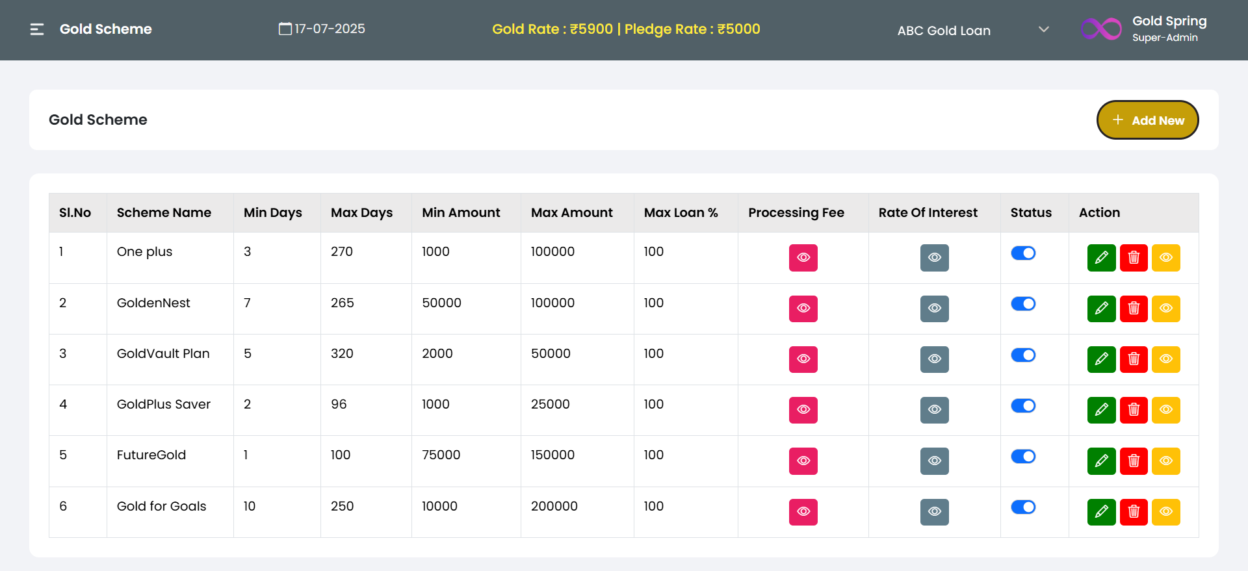View processing fee for GoldenNest
Screen dimensions: 1248x571
pos(803,309)
